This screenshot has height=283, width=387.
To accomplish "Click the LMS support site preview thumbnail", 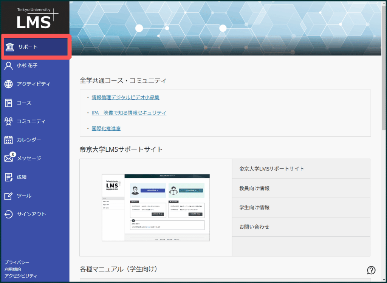I will click(156, 208).
